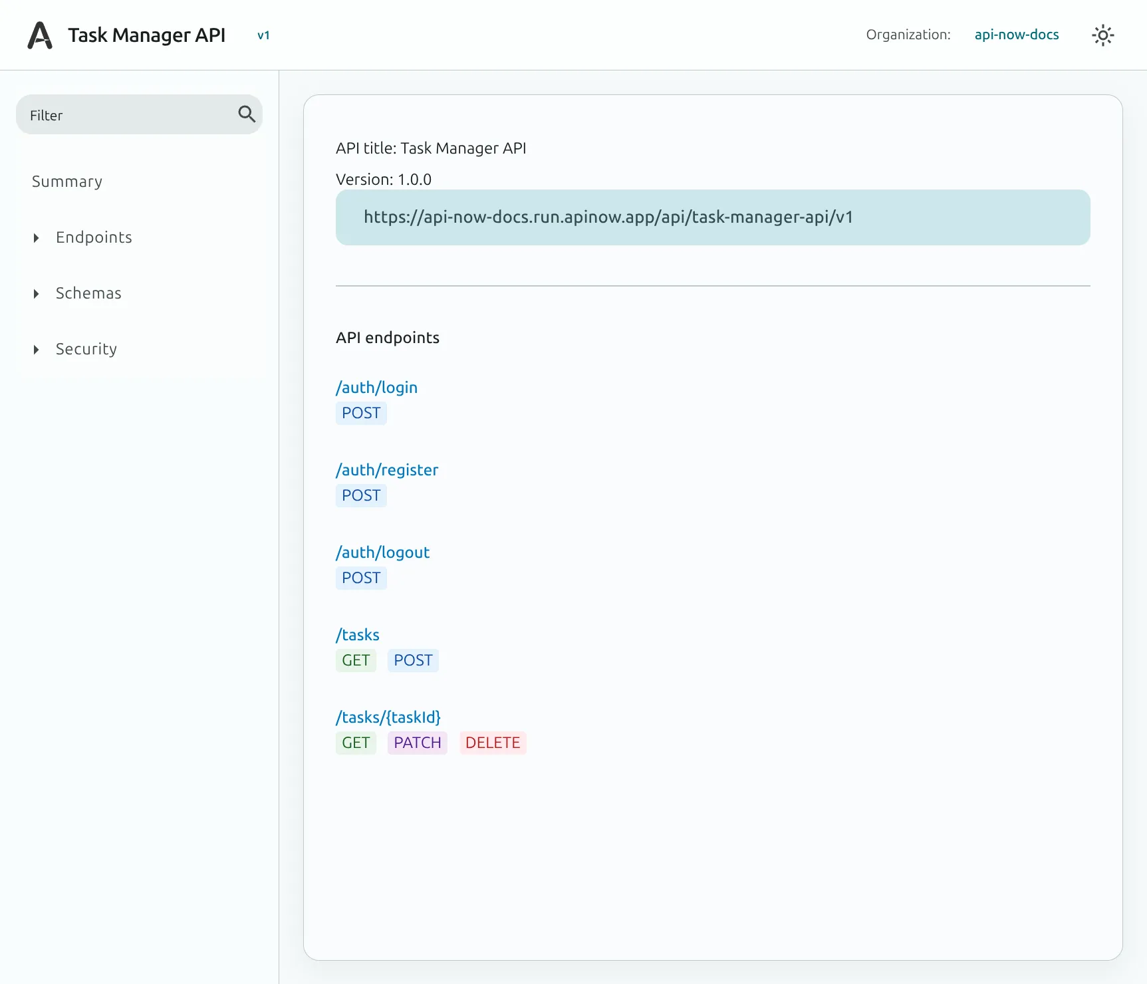
Task: Click the v1 version label
Action: [x=263, y=35]
